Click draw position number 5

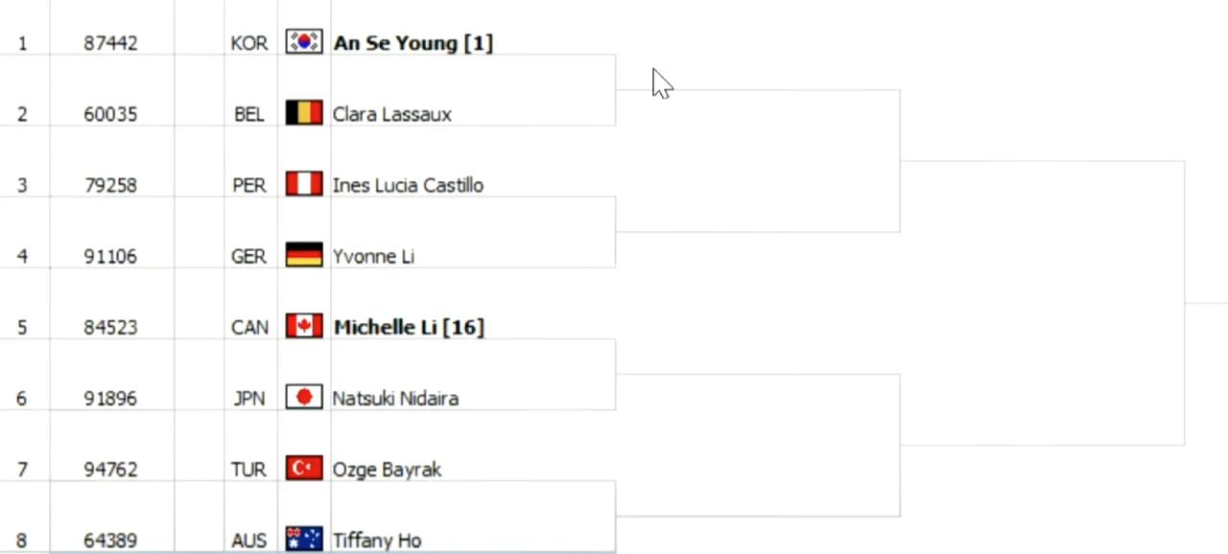(22, 327)
